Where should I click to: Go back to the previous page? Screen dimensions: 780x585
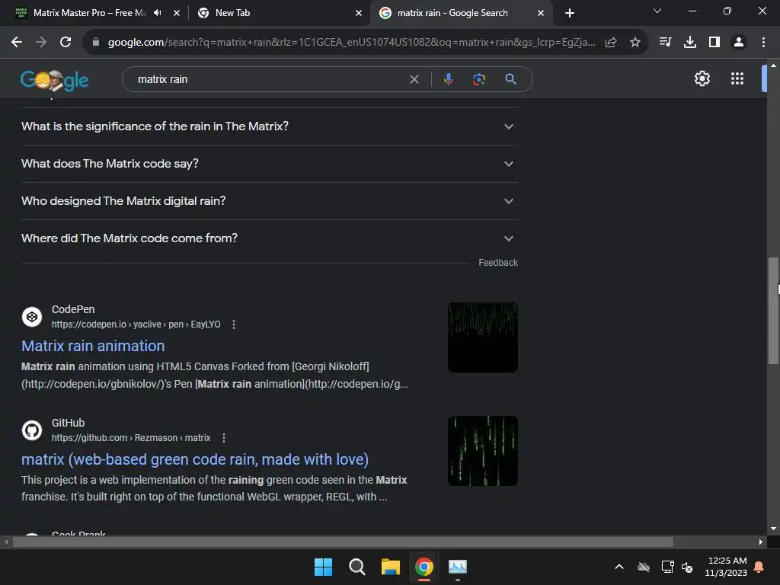point(17,43)
